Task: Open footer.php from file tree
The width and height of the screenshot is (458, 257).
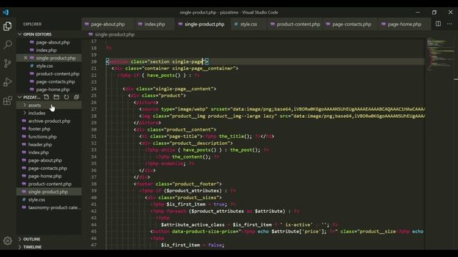Action: (x=49, y=128)
